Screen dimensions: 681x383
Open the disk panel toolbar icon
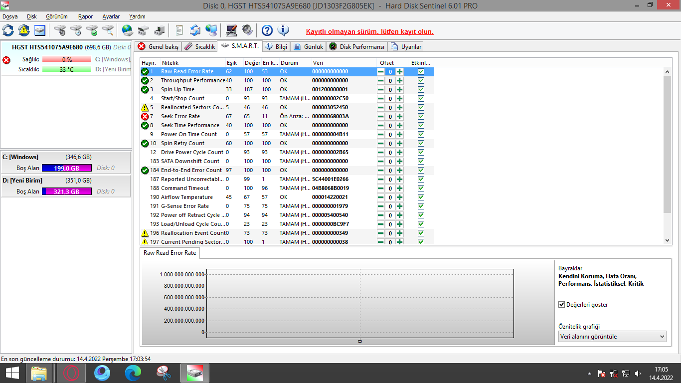click(40, 30)
